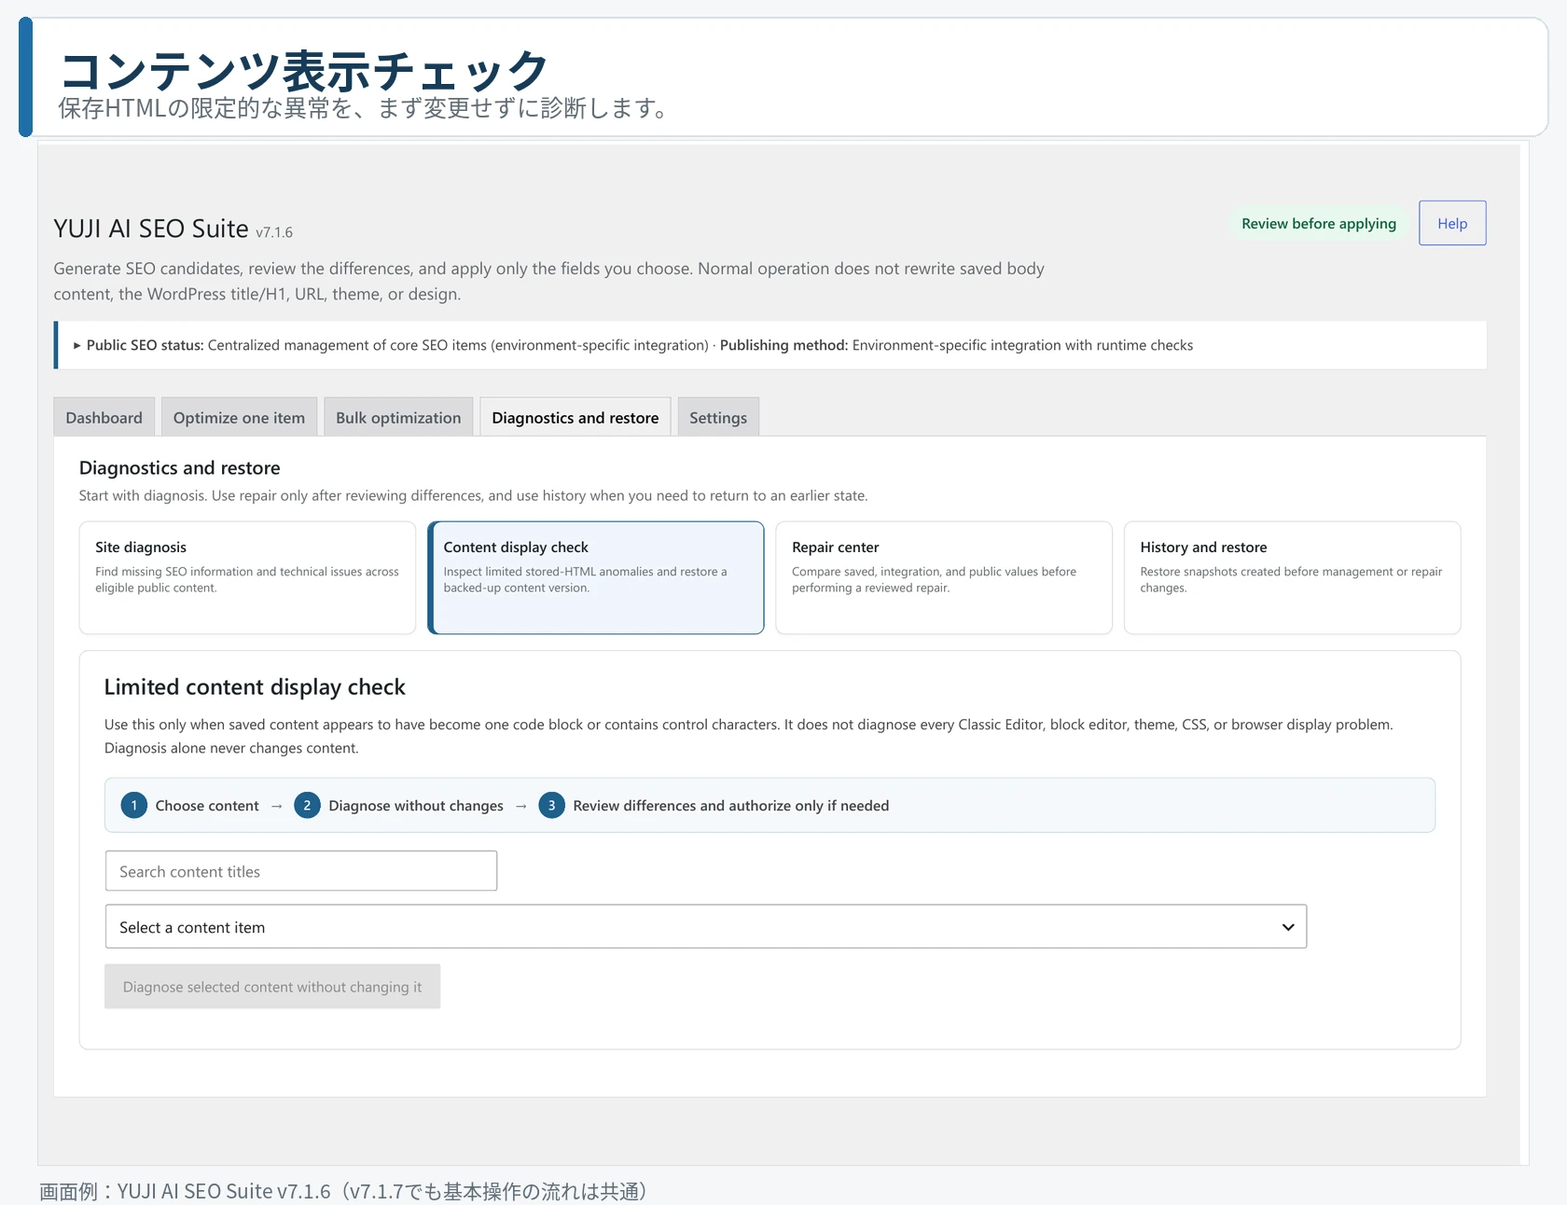Click the Help button
The image size is (1567, 1205).
[1452, 223]
